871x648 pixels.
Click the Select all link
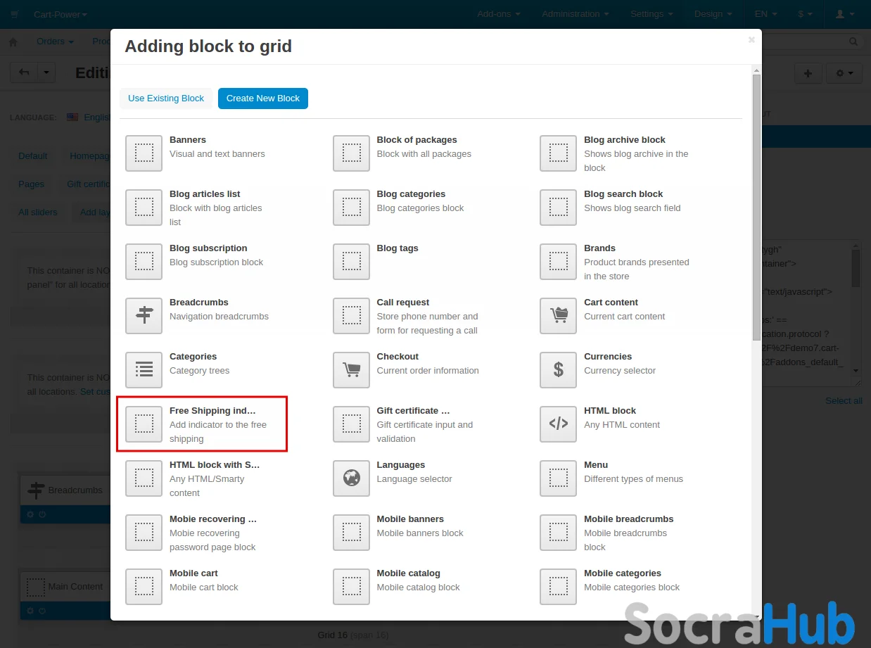click(x=844, y=401)
